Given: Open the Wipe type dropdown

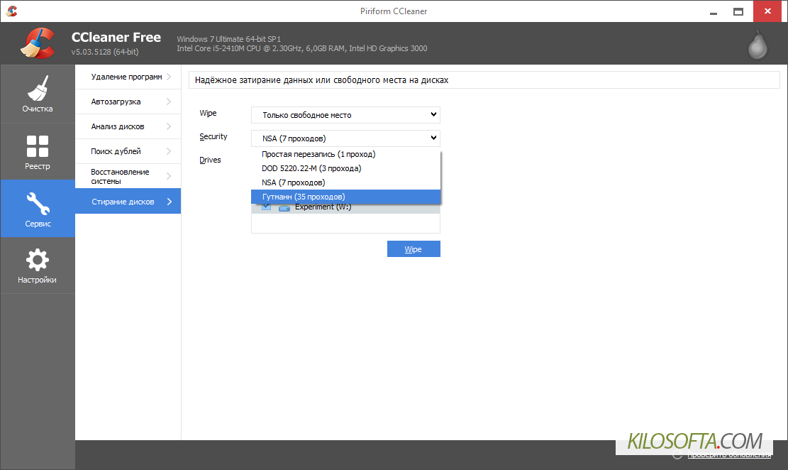Looking at the screenshot, I should 345,115.
